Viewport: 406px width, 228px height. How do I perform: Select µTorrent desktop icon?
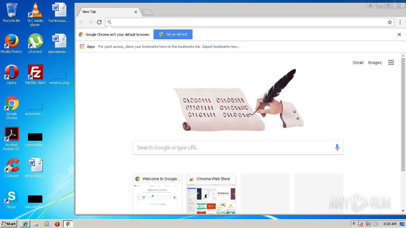tap(35, 44)
